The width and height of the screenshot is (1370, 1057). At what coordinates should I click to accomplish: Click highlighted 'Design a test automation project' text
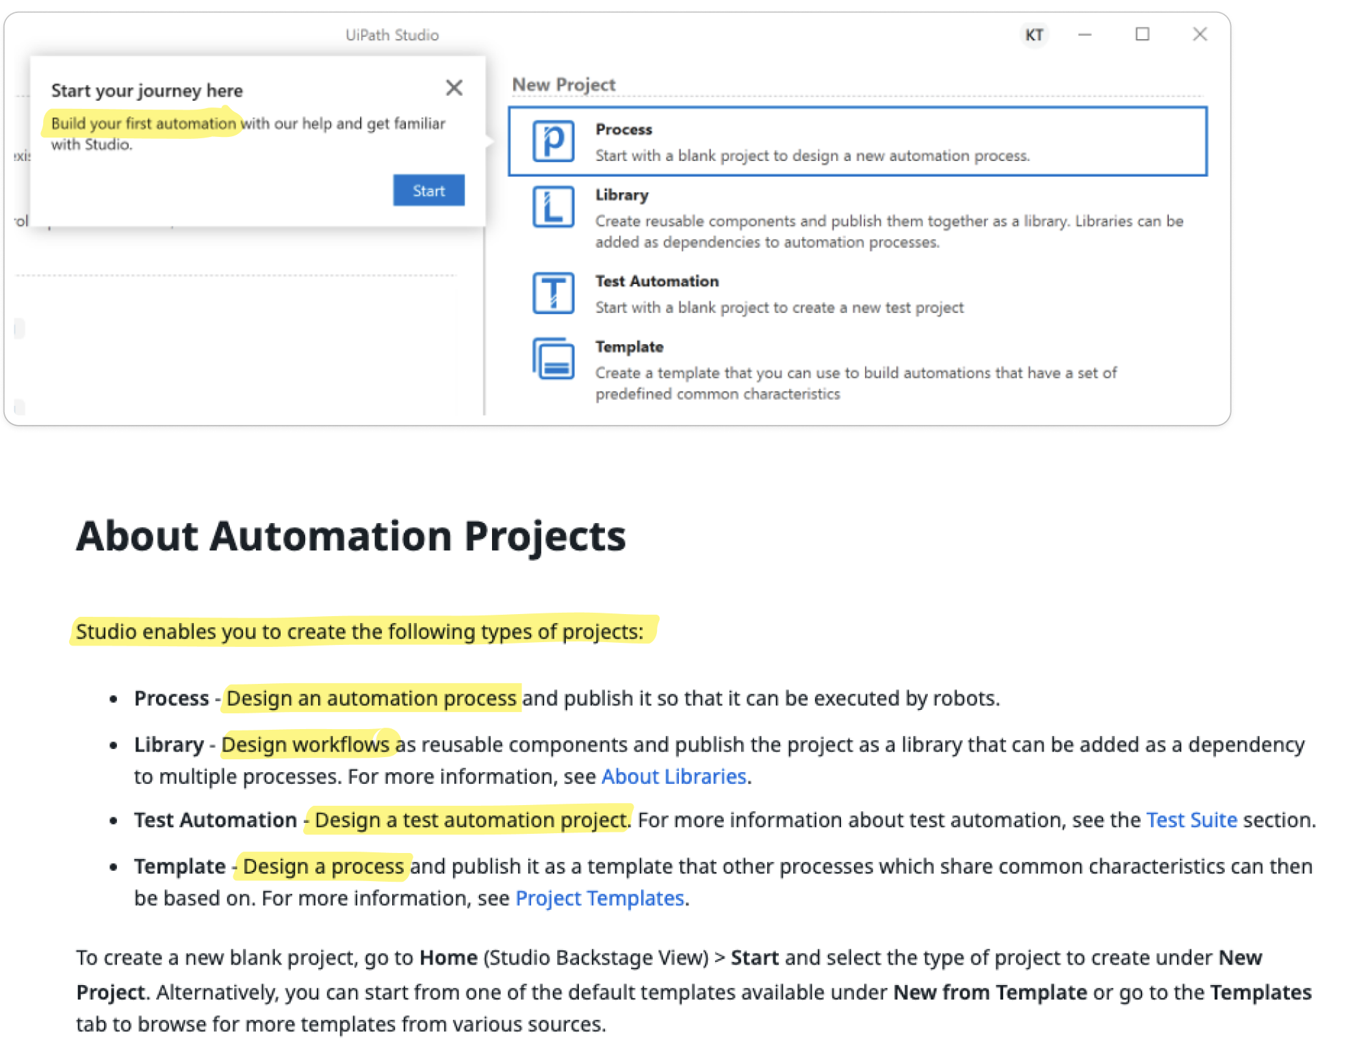(x=471, y=819)
